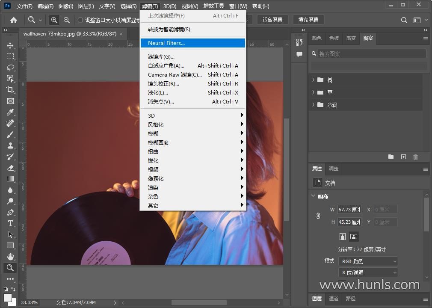This screenshot has height=308, width=432.
Task: Close the wallhaven-73mkoo.jpg document tab
Action: pos(121,34)
